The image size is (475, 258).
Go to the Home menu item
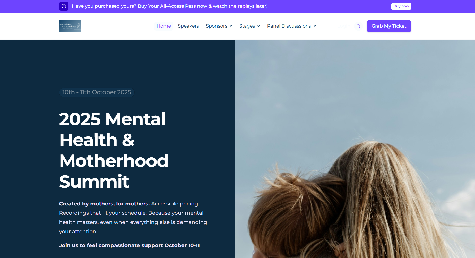[164, 26]
